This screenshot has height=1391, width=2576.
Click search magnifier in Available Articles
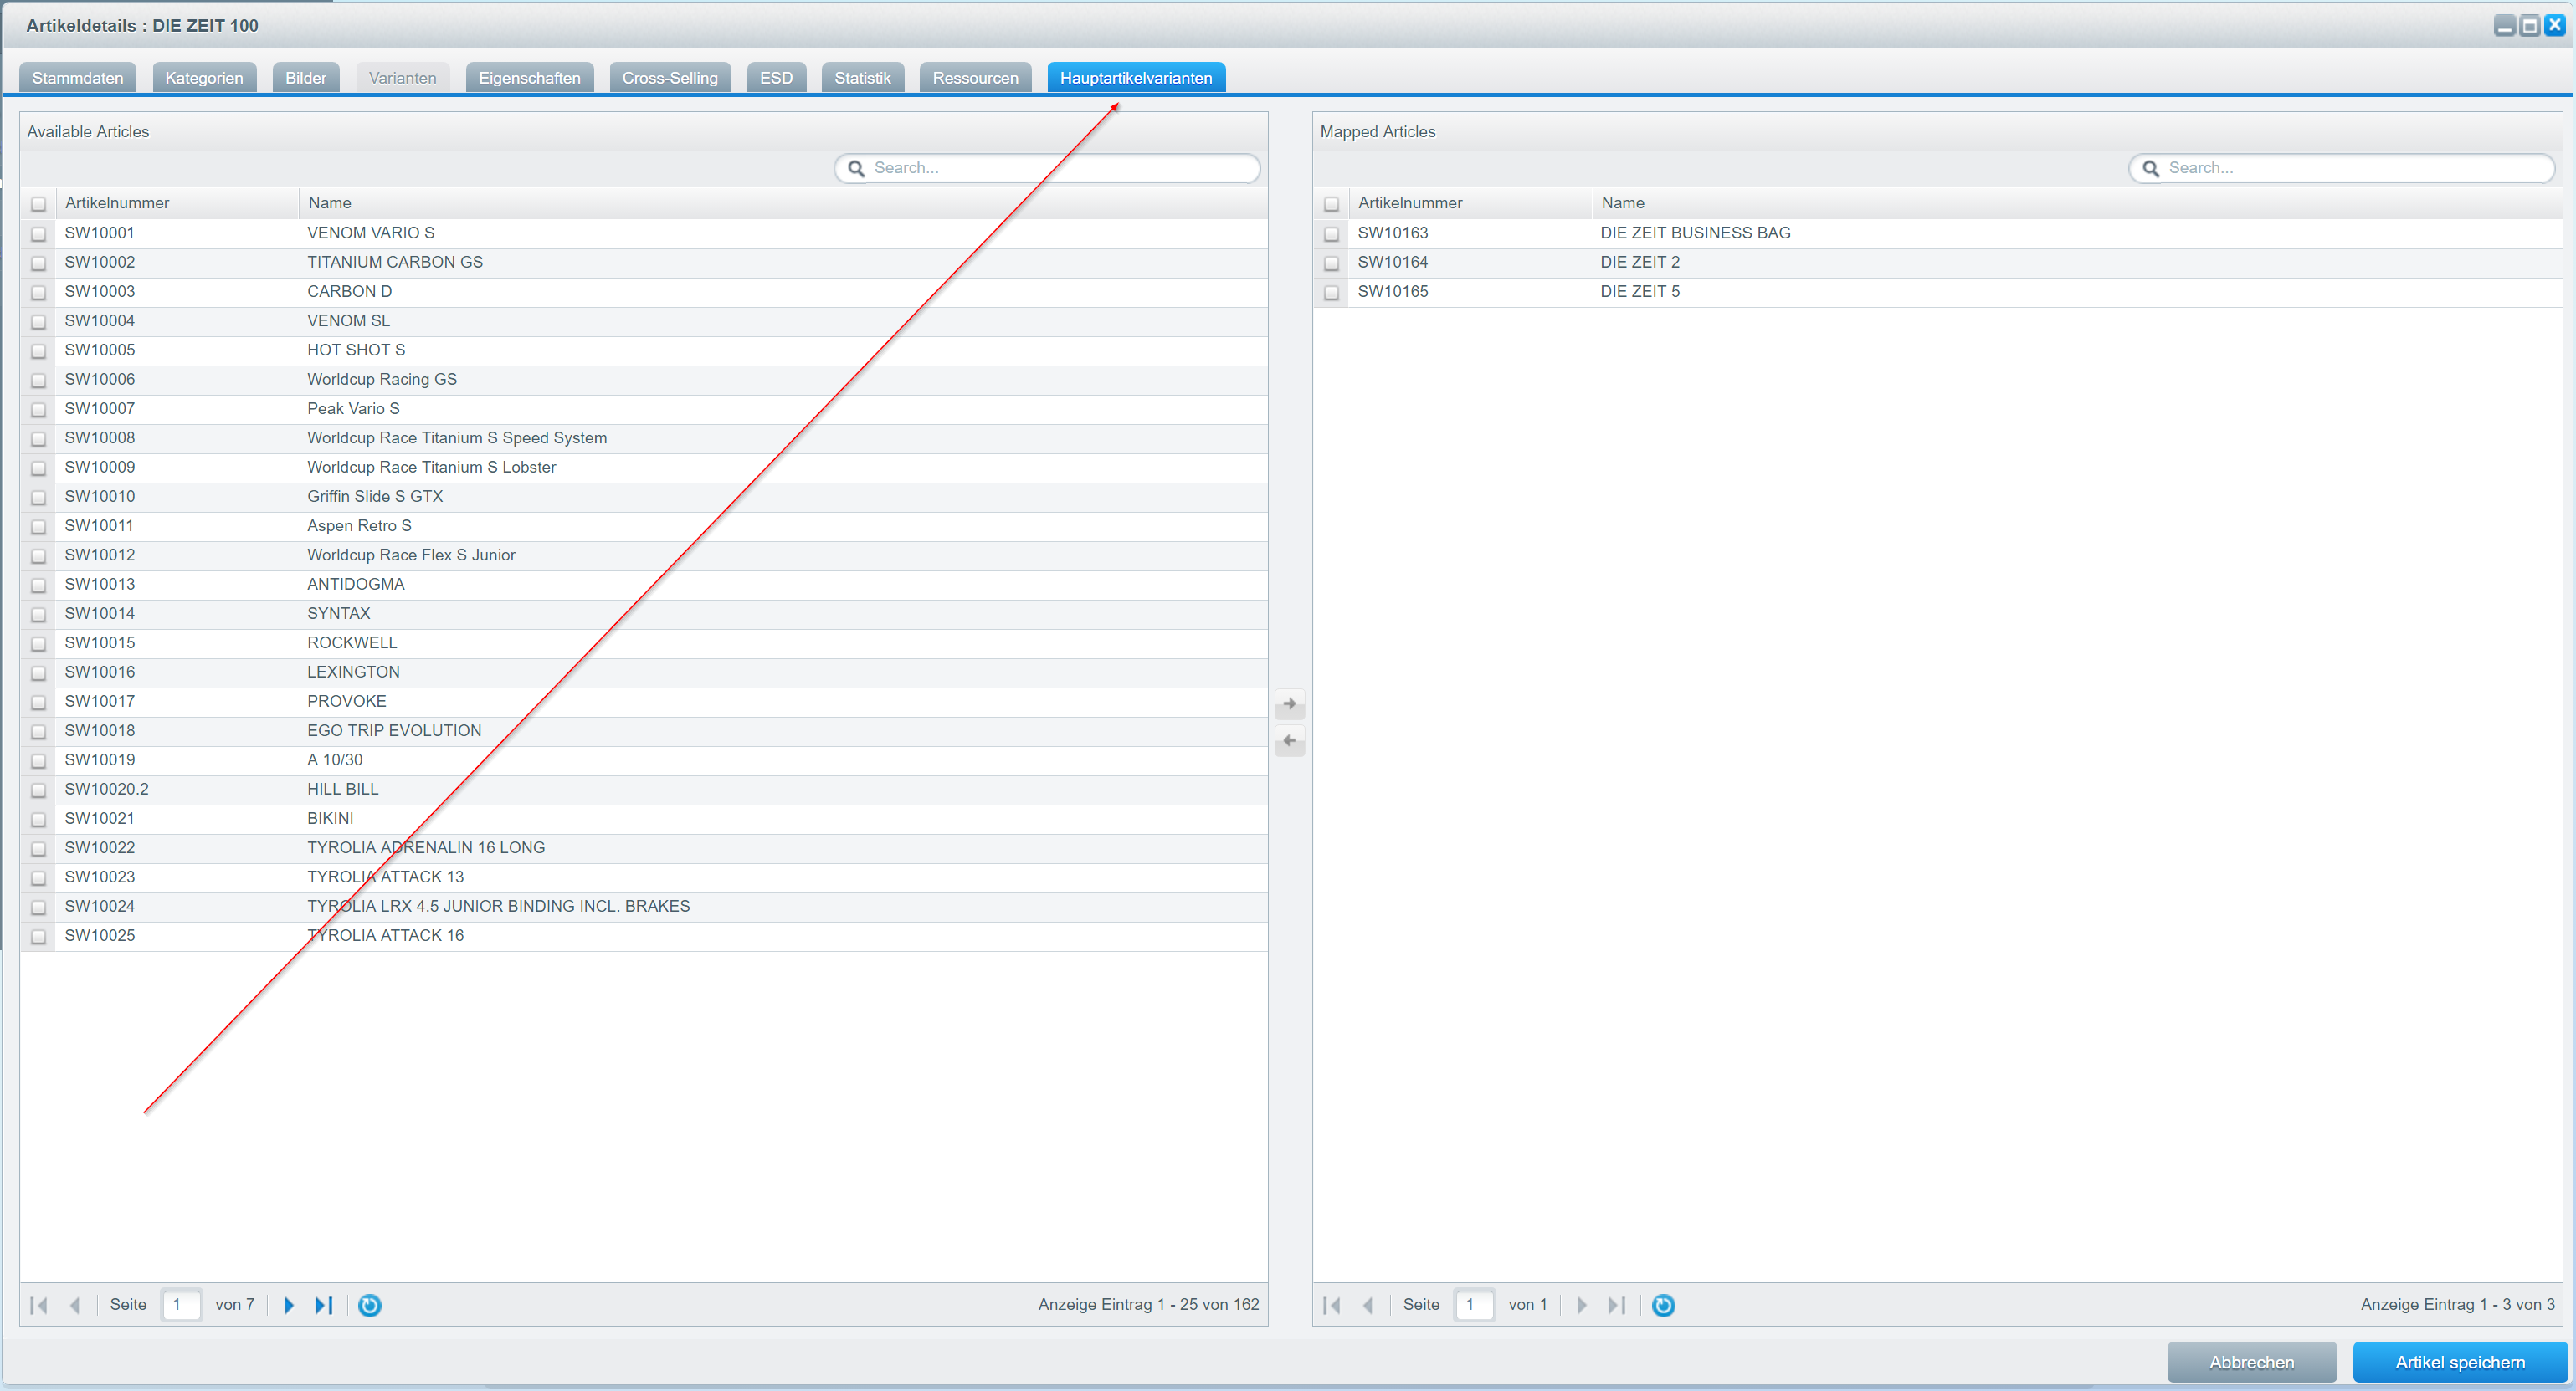click(x=856, y=168)
